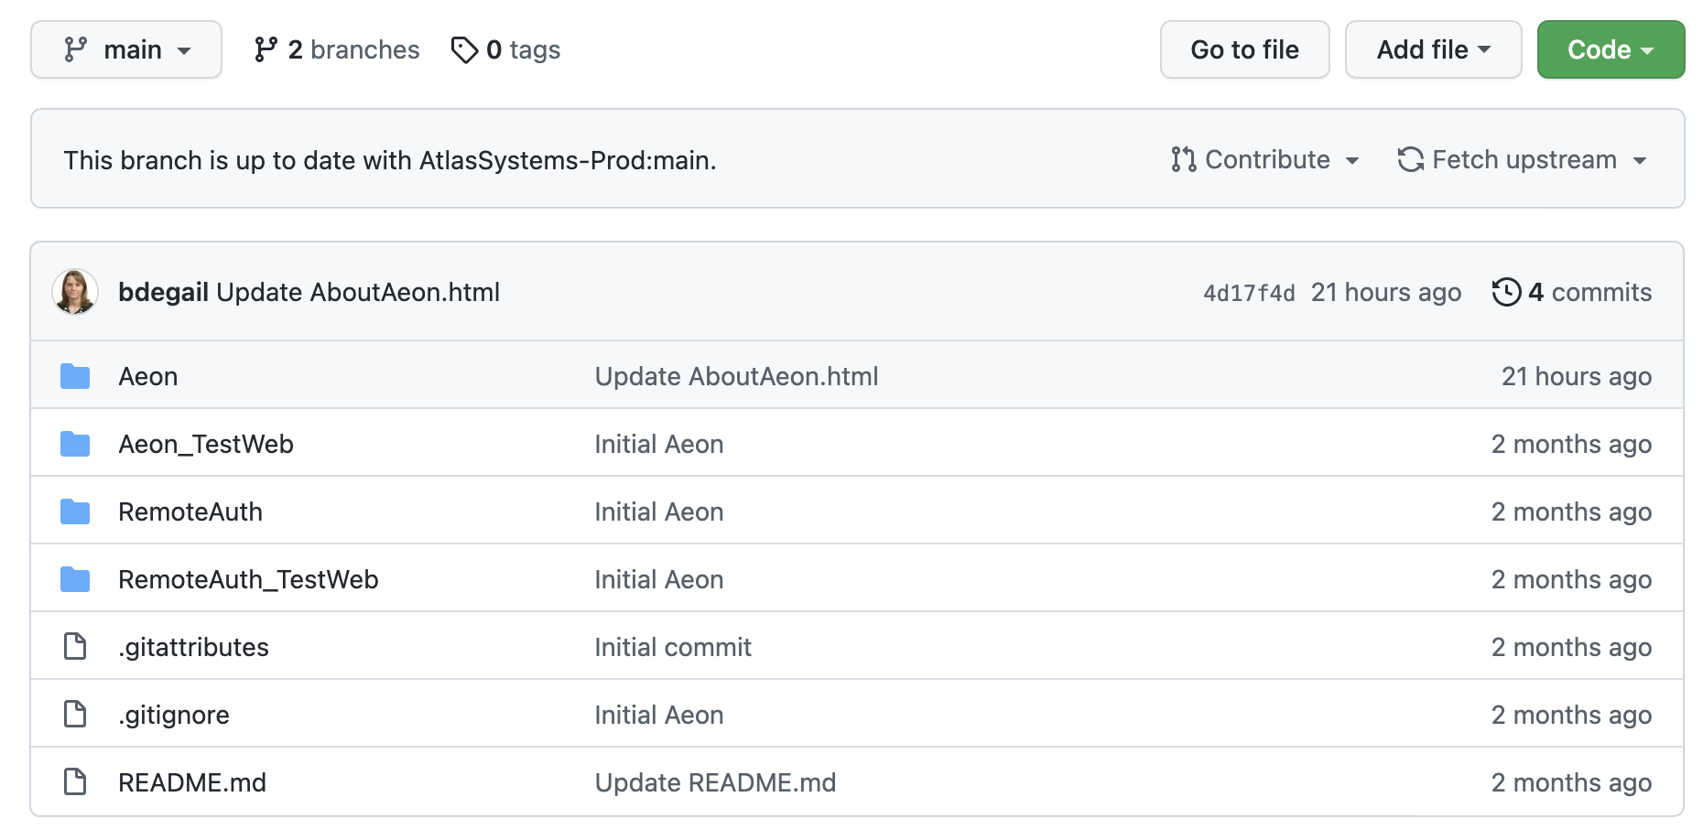Open commit 4d17f4d
This screenshot has height=840, width=1703.
click(x=1247, y=291)
